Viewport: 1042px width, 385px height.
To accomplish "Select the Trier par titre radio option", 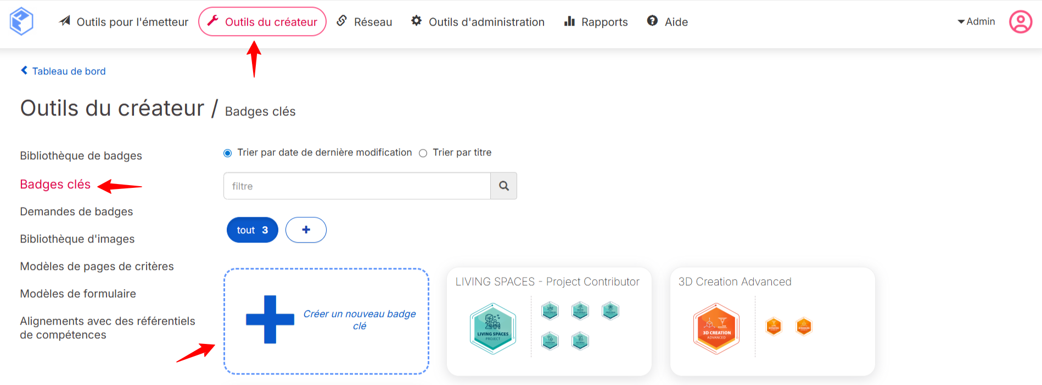I will point(423,153).
